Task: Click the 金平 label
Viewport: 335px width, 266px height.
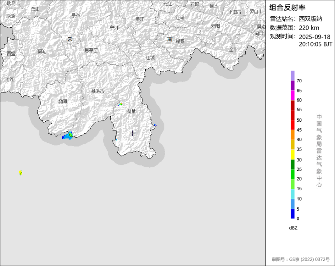Action: 233,50
